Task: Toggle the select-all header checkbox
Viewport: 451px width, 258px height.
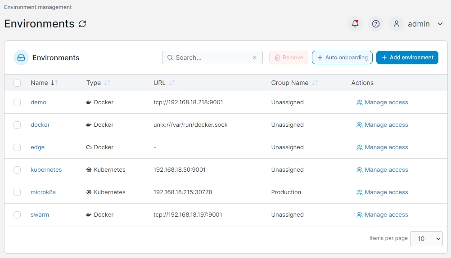Action: [17, 83]
